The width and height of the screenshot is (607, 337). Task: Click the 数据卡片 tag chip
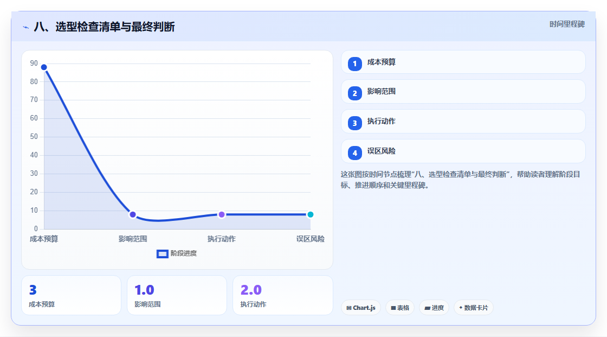coord(474,308)
